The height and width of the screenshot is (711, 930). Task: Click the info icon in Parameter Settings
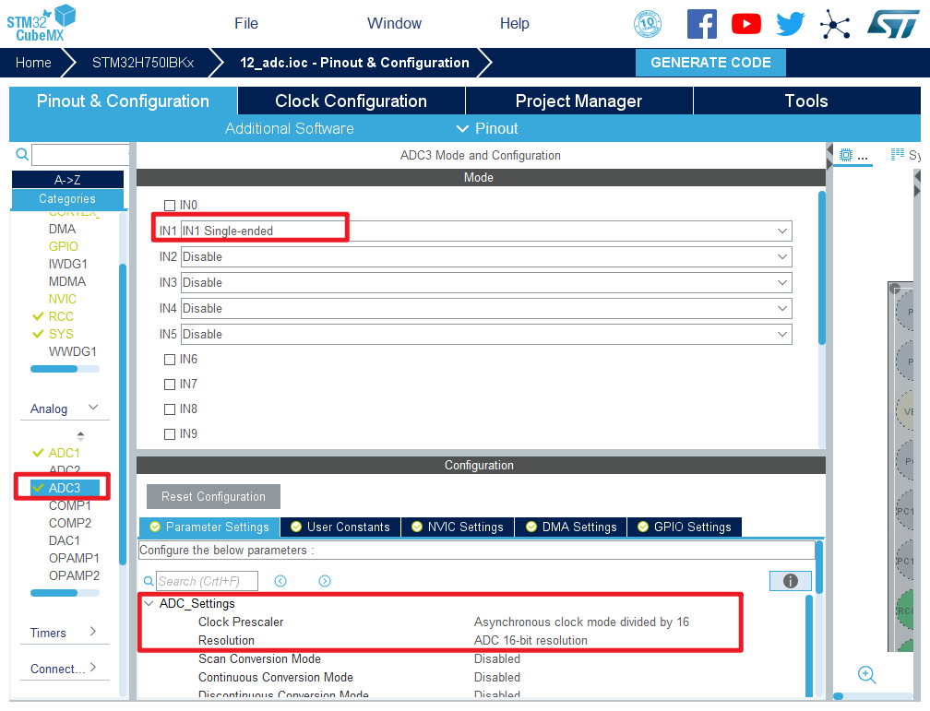point(790,581)
